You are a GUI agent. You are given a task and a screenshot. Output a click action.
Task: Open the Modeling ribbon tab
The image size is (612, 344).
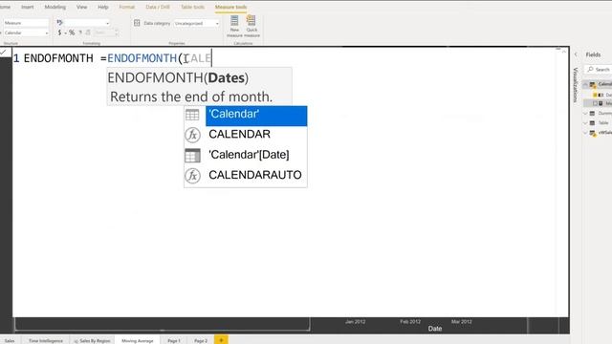click(55, 7)
